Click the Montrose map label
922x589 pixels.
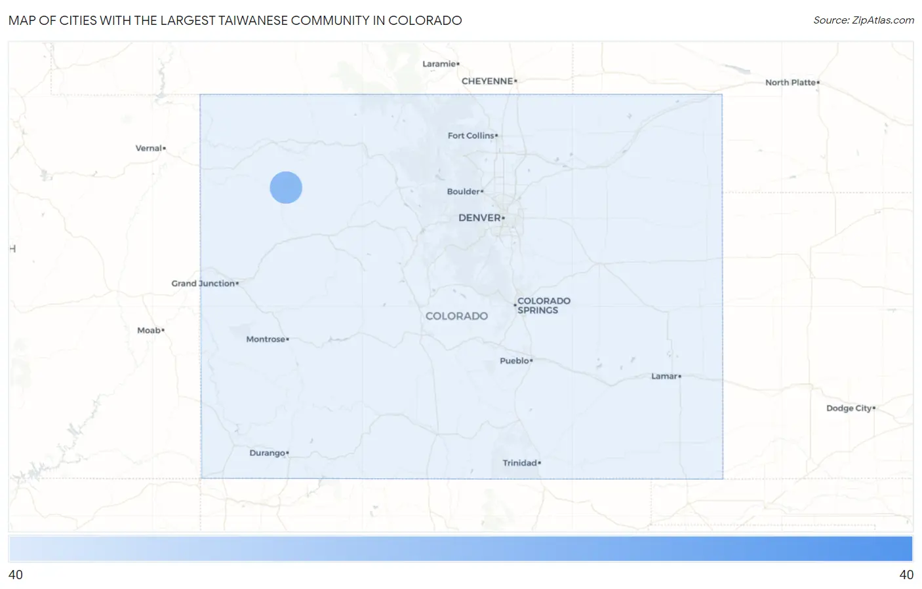coord(267,339)
